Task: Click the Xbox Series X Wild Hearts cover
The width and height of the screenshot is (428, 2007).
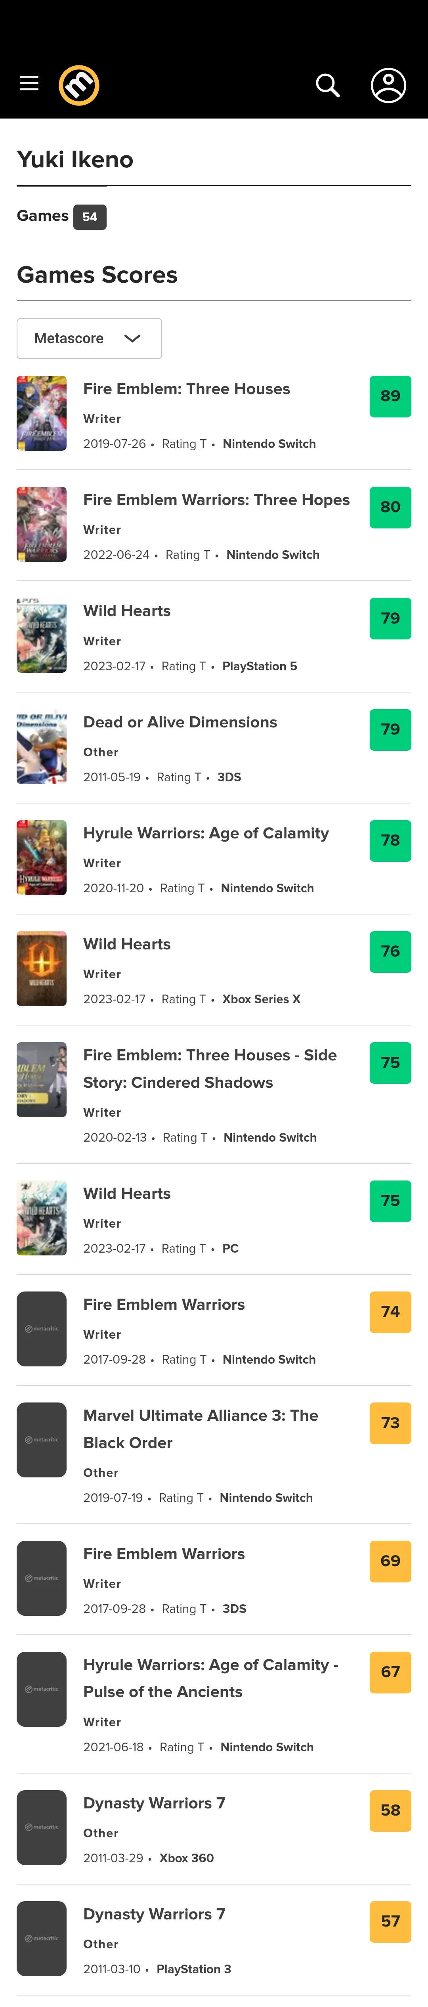Action: click(41, 968)
